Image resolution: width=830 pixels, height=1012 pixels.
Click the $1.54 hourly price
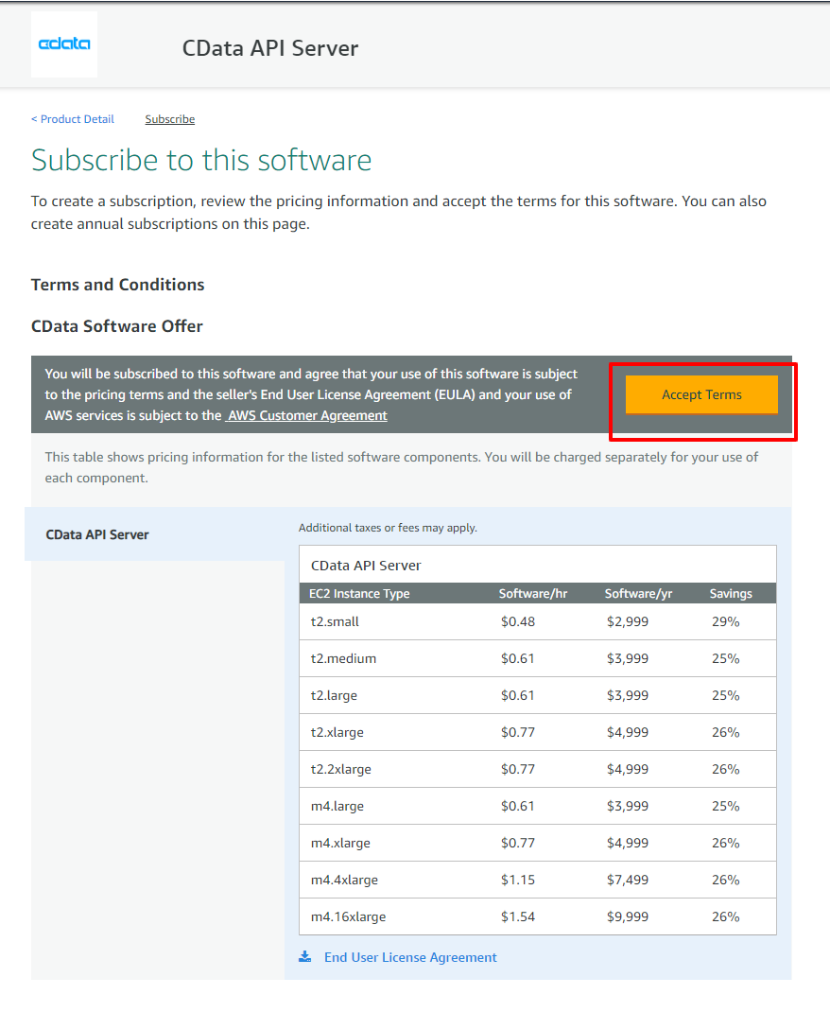(x=518, y=916)
